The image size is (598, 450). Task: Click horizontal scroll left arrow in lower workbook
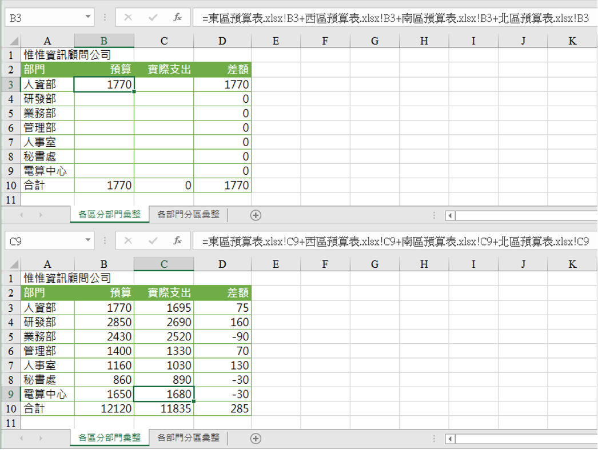pyautogui.click(x=450, y=439)
